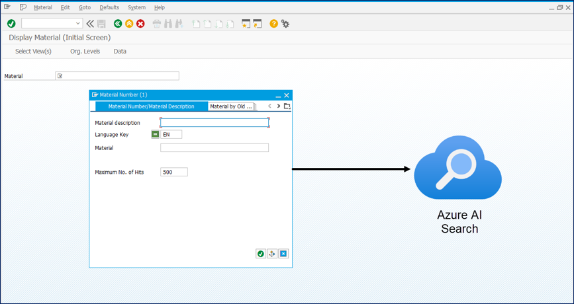The width and height of the screenshot is (574, 304).
Task: Click the Multiple Selection icon in dialog
Action: 272,254
